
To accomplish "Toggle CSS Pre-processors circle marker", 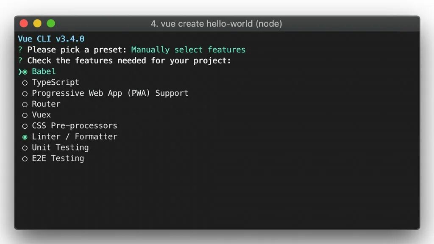I will [25, 126].
